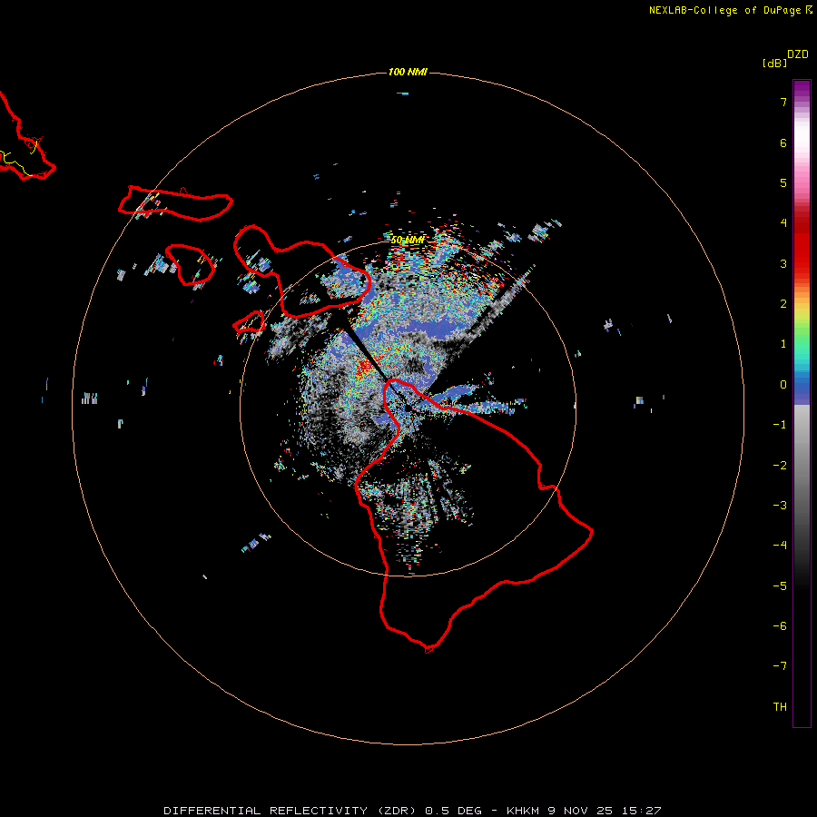Click the product title caption at bottom
Screen dimensions: 817x817
(x=412, y=811)
